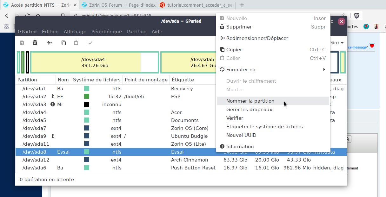This screenshot has height=197, width=386.
Task: Click the apply operations checkmark icon
Action: 90,43
